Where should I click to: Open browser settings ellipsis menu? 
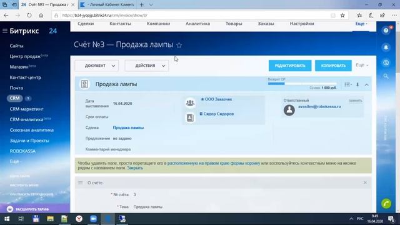(x=394, y=15)
